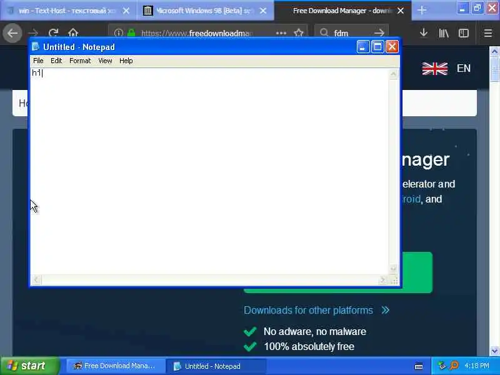Open Notepad Format menu
The width and height of the screenshot is (500, 375).
[x=80, y=61]
